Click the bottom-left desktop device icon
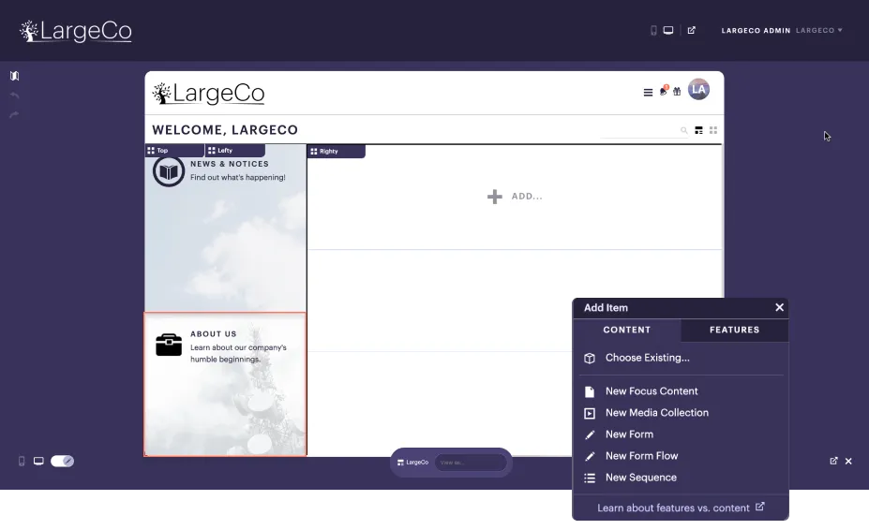 click(x=38, y=461)
